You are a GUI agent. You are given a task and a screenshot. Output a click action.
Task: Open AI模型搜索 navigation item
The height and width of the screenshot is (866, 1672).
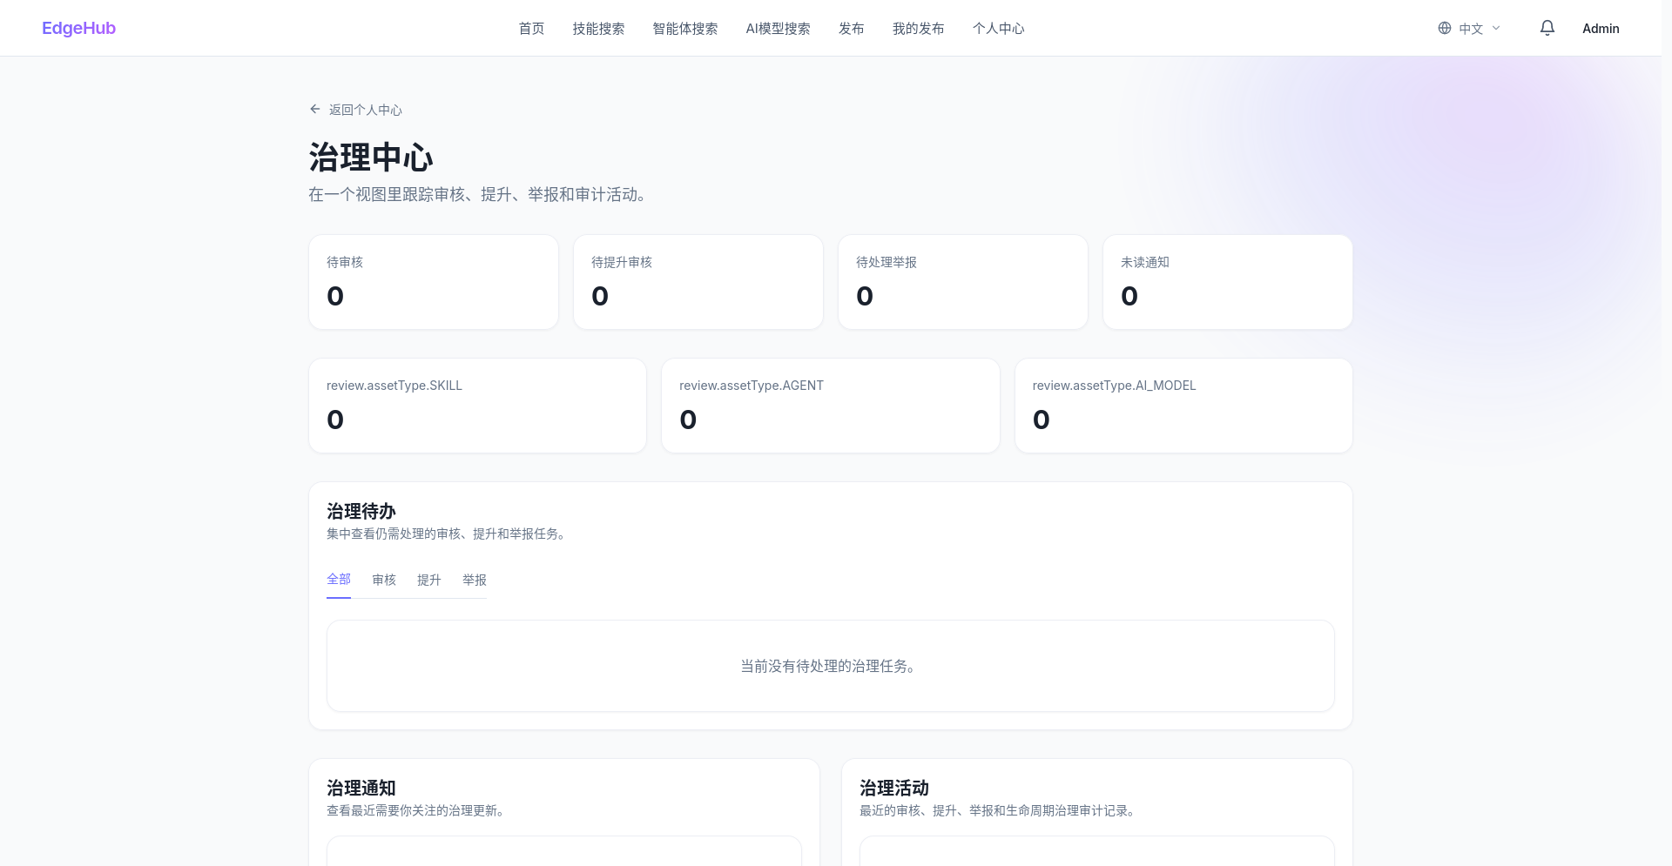pyautogui.click(x=778, y=29)
